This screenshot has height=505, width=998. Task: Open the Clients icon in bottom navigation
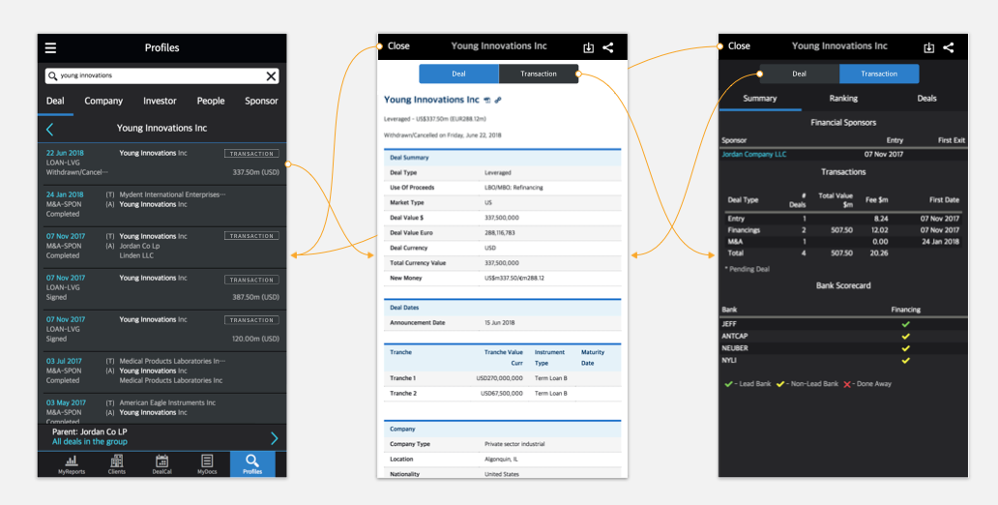pyautogui.click(x=117, y=464)
